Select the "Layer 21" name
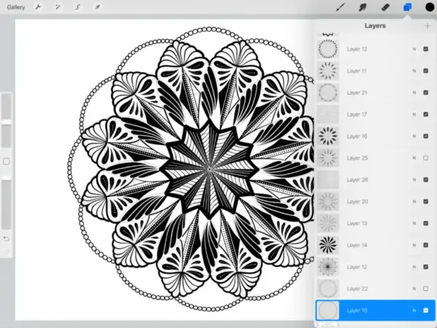Image resolution: width=437 pixels, height=328 pixels. [x=357, y=93]
